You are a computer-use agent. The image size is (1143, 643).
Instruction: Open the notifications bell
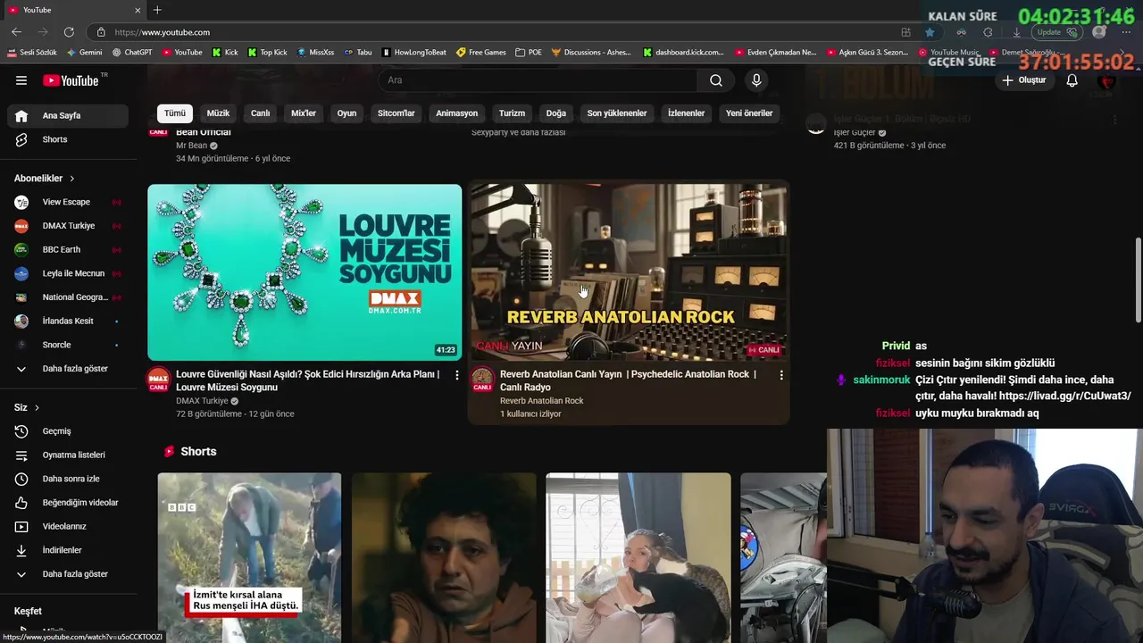click(x=1072, y=80)
